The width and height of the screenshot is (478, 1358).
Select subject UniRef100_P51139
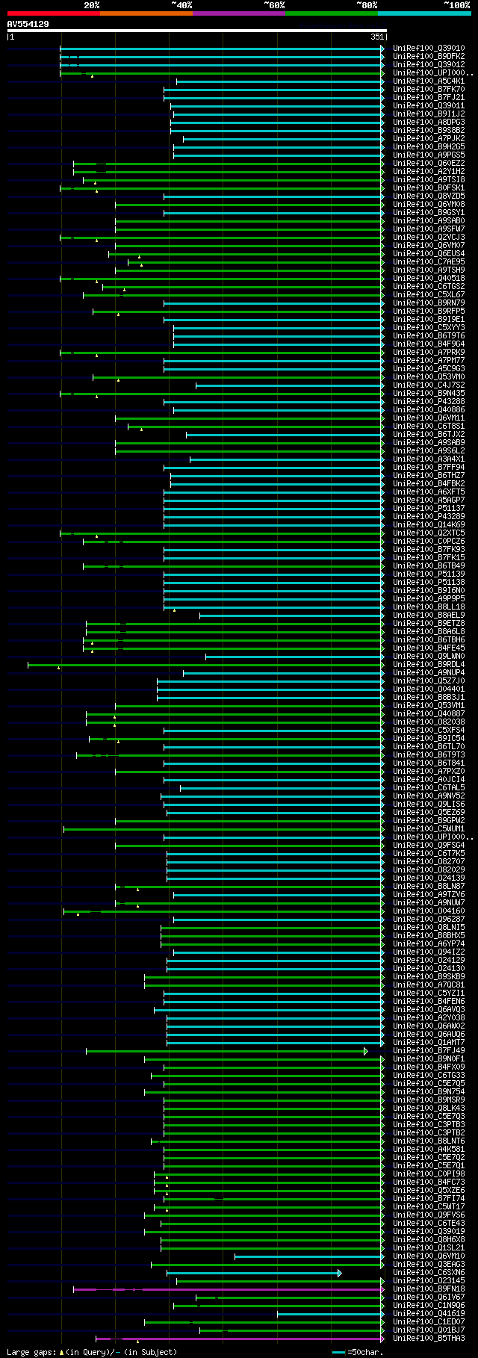(429, 574)
